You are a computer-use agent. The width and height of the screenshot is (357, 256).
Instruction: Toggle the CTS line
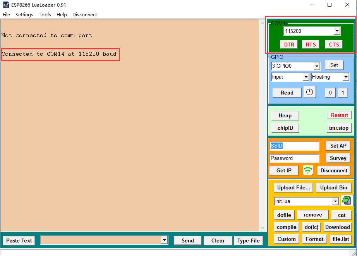pyautogui.click(x=333, y=44)
